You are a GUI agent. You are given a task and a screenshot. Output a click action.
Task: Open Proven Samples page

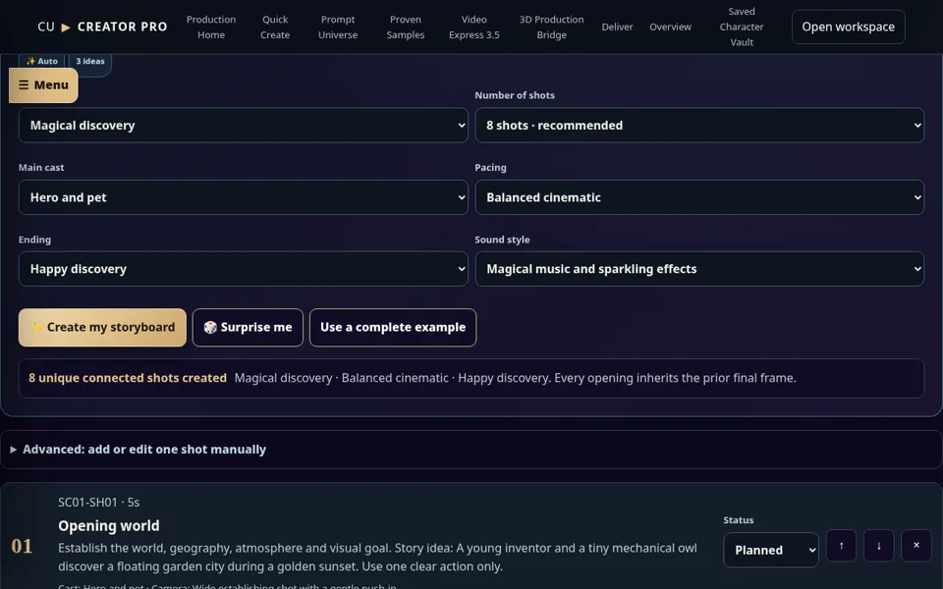(x=406, y=27)
